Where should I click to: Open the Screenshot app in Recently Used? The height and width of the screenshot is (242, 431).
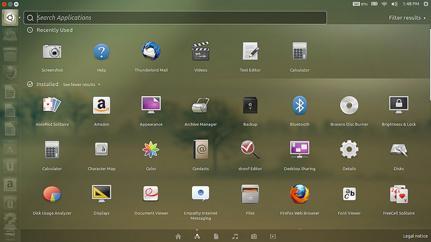point(53,52)
